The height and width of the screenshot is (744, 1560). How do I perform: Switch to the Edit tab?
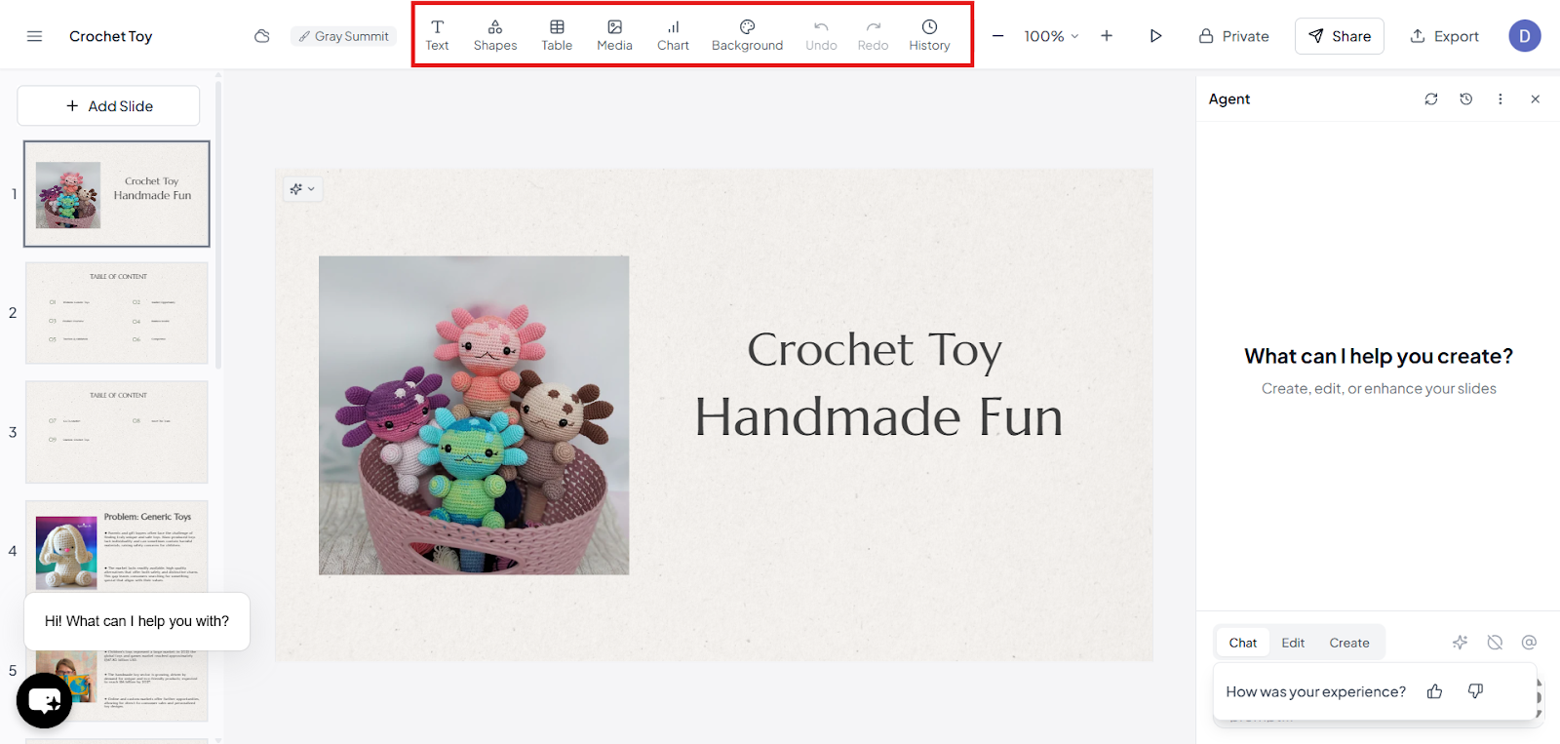(1293, 643)
